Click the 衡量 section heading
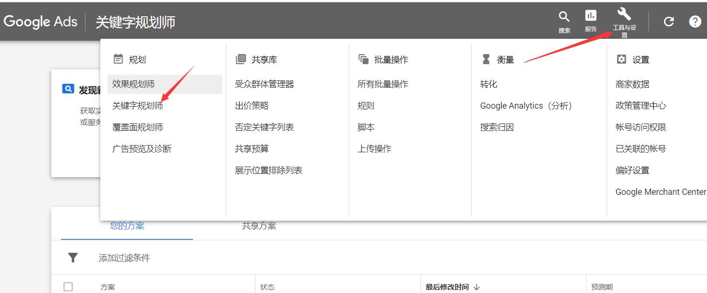The width and height of the screenshot is (707, 293). click(505, 59)
